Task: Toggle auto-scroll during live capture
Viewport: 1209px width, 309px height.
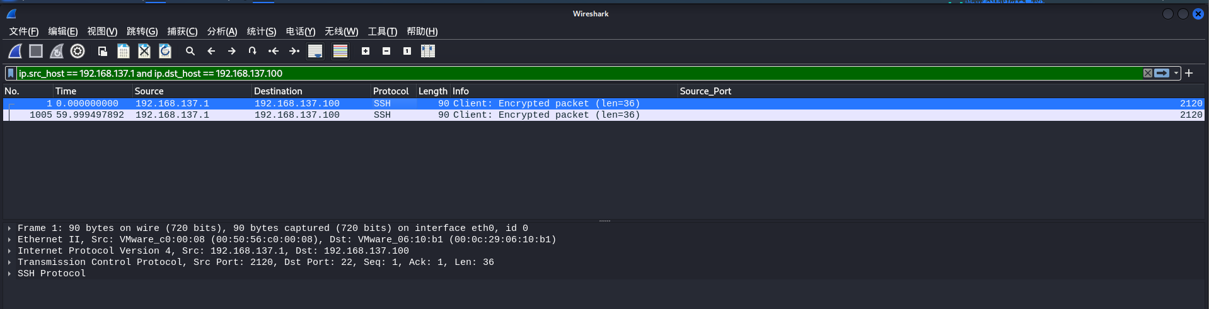Action: [315, 51]
